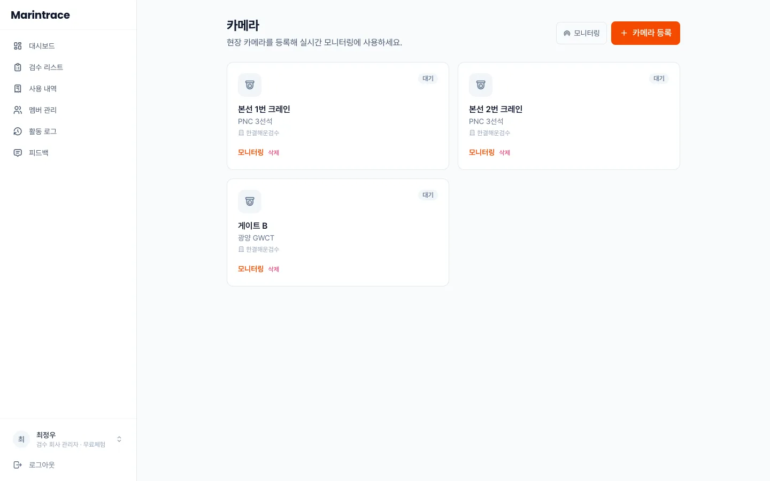
Task: Click the 대기 status badge on 게이트 B
Action: point(428,195)
